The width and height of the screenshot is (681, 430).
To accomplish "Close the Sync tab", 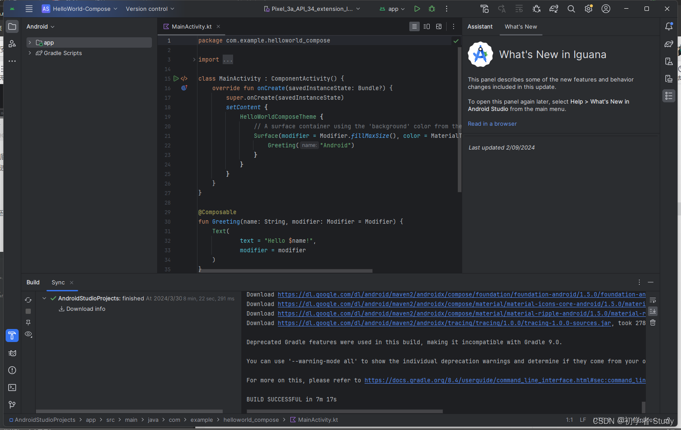I will pyautogui.click(x=72, y=283).
